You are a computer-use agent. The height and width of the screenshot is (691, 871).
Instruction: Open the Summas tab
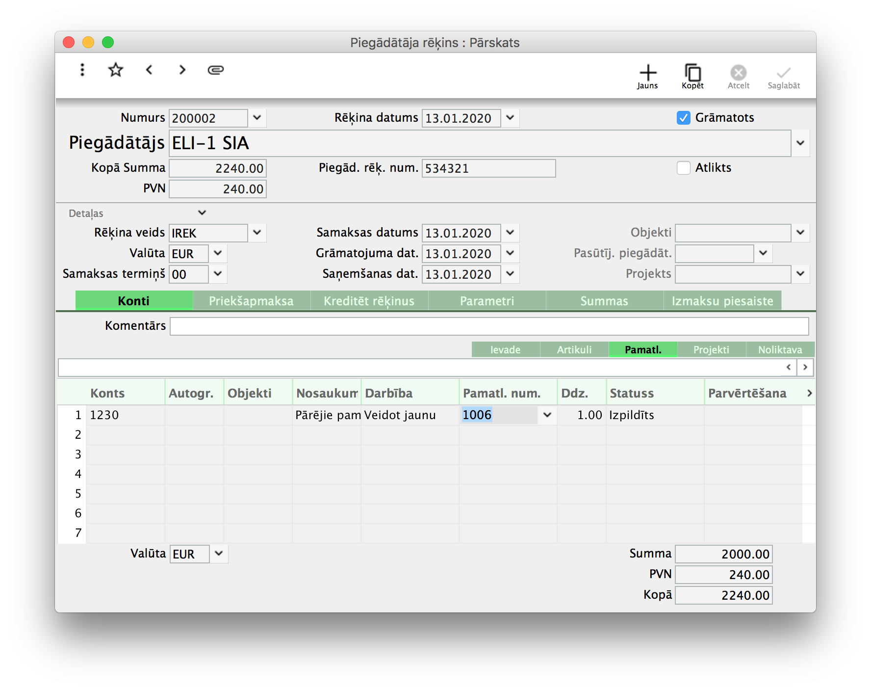(x=605, y=301)
